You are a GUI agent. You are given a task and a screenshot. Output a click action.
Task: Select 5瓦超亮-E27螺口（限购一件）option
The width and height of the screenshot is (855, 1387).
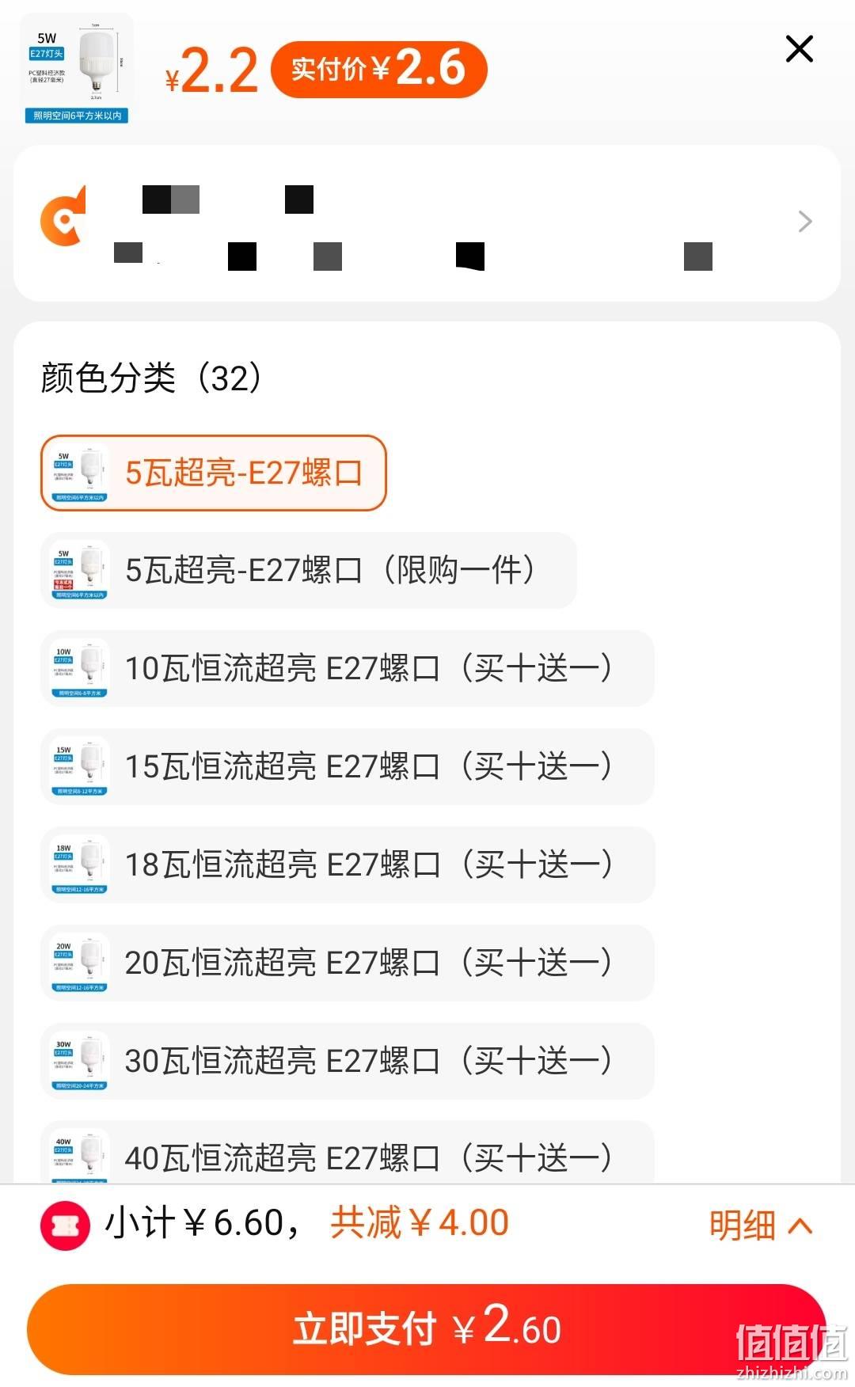(x=309, y=570)
